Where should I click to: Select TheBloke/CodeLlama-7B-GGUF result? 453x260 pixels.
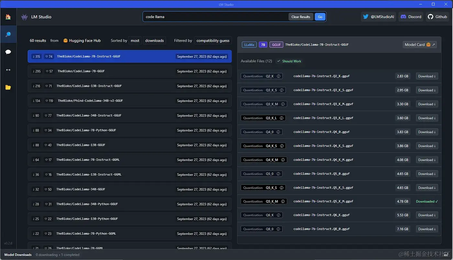[x=130, y=71]
